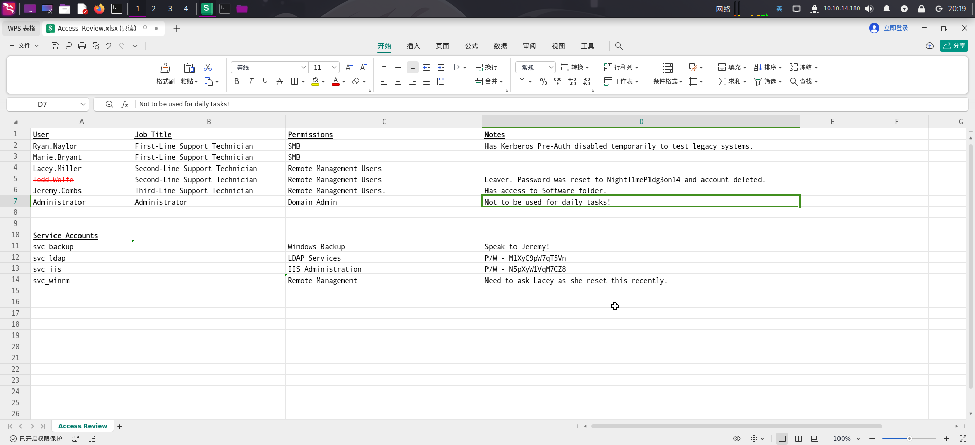Click the percent style icon
This screenshot has width=975, height=445.
(544, 81)
